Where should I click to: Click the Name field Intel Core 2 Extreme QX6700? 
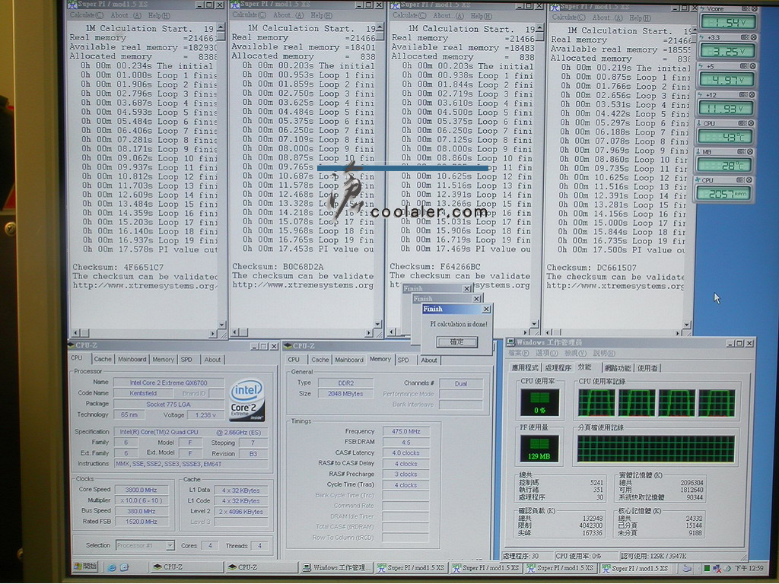[x=168, y=382]
